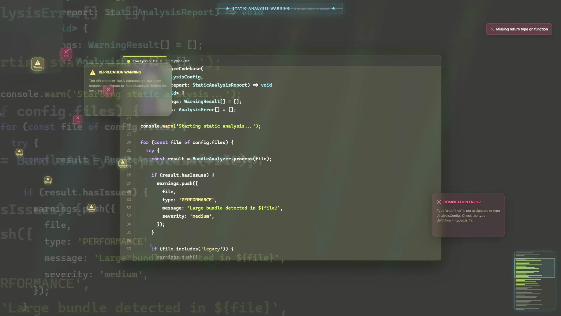Click the triangle icon of the Deprecation Warning card

[x=93, y=72]
